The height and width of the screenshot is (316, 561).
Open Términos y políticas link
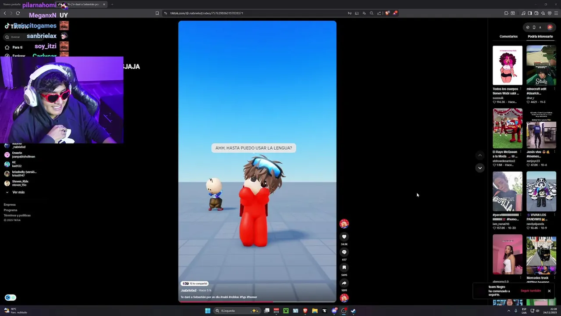click(x=17, y=215)
